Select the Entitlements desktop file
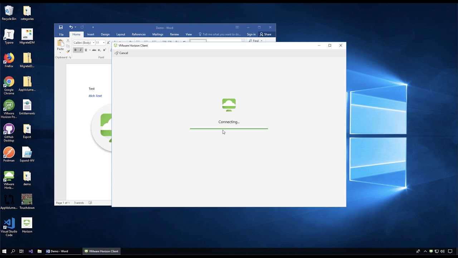This screenshot has width=458, height=258. pyautogui.click(x=27, y=107)
